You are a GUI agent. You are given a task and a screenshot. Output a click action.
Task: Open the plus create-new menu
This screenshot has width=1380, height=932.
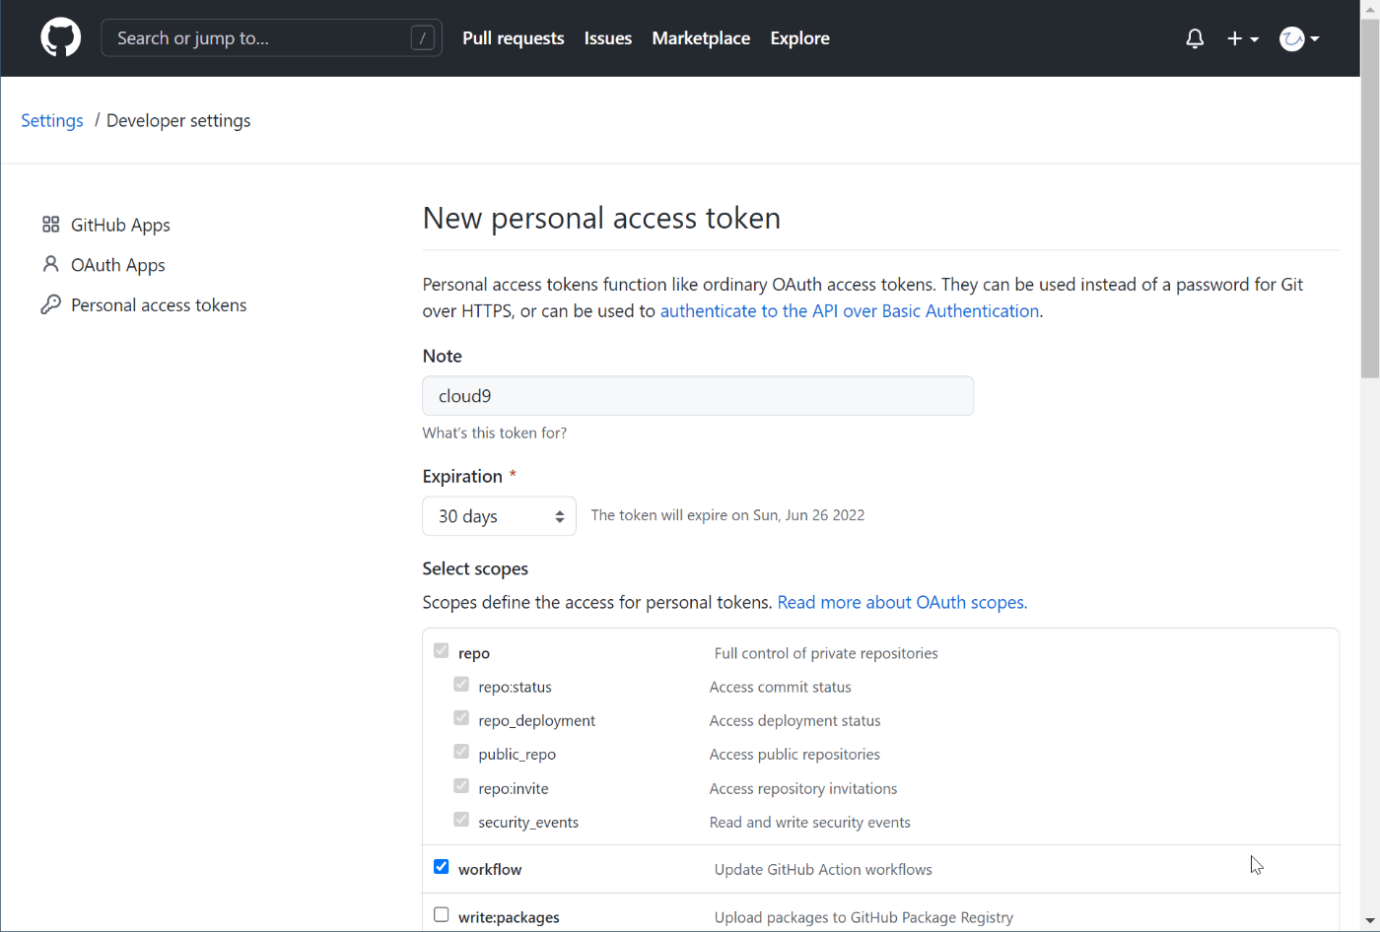tap(1243, 38)
